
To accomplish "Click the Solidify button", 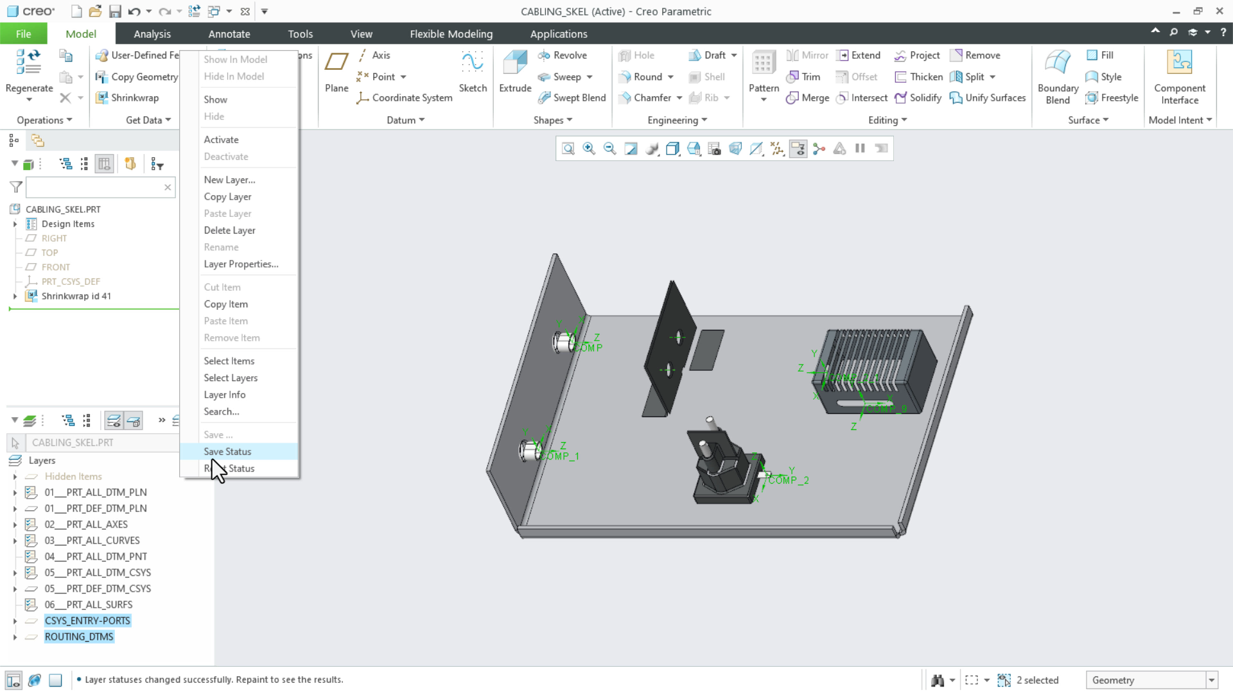I will point(918,98).
